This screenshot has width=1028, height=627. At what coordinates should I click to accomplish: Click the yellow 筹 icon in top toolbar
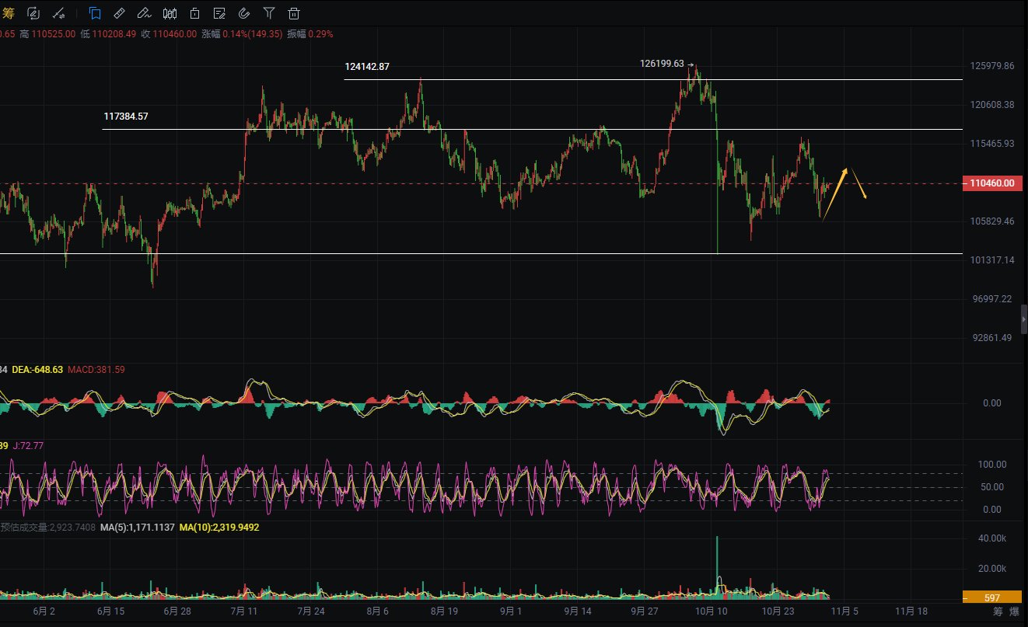pyautogui.click(x=9, y=12)
